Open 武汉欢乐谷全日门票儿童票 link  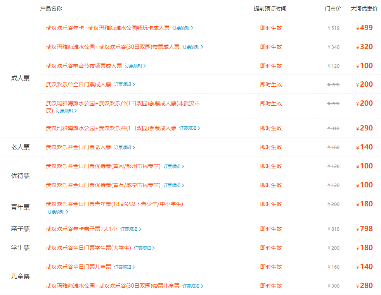(78, 267)
